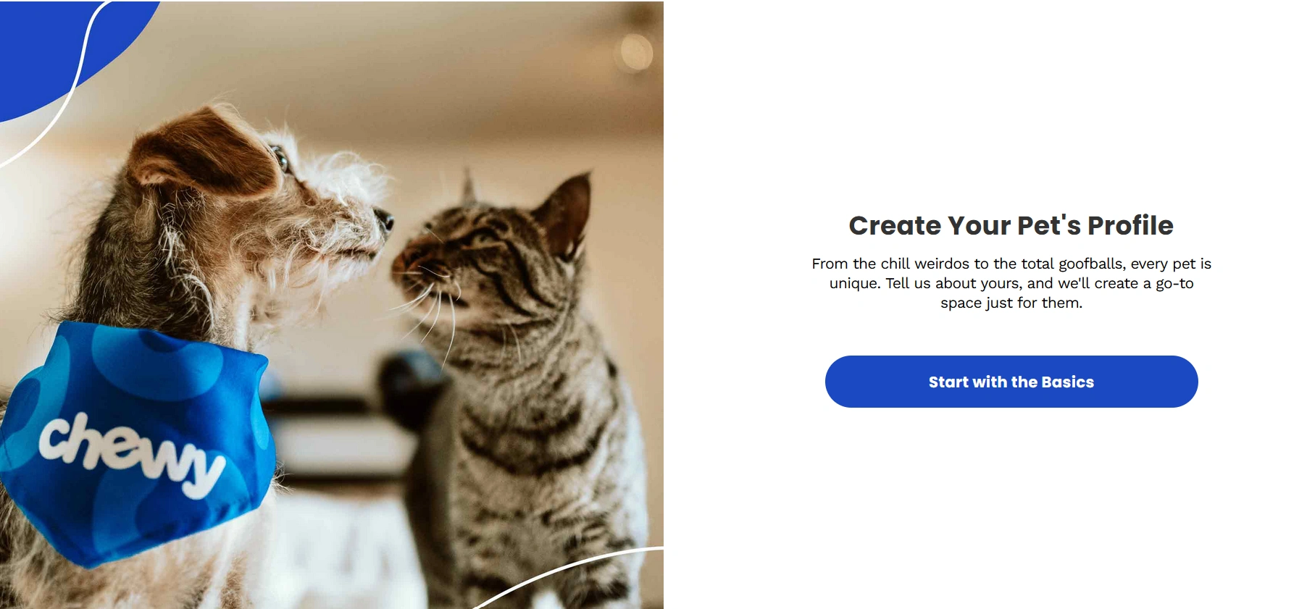Click the word unique in the description
1307x609 pixels.
point(854,284)
